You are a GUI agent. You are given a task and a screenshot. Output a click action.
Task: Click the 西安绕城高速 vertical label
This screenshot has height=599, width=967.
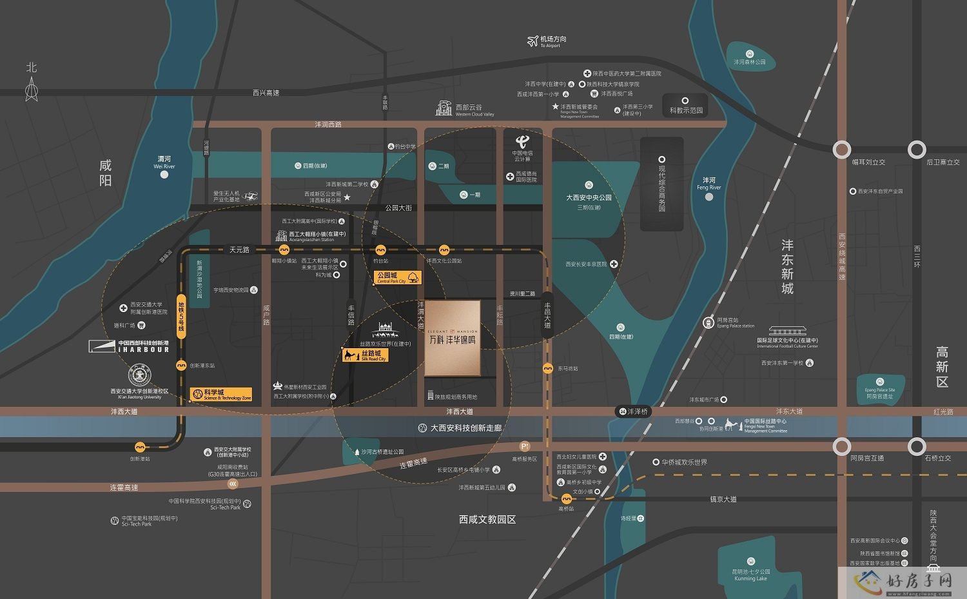tap(842, 257)
